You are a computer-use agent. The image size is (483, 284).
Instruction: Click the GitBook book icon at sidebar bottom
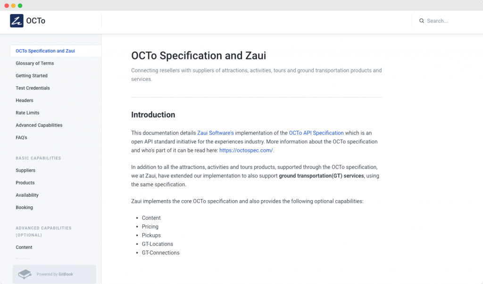click(25, 274)
